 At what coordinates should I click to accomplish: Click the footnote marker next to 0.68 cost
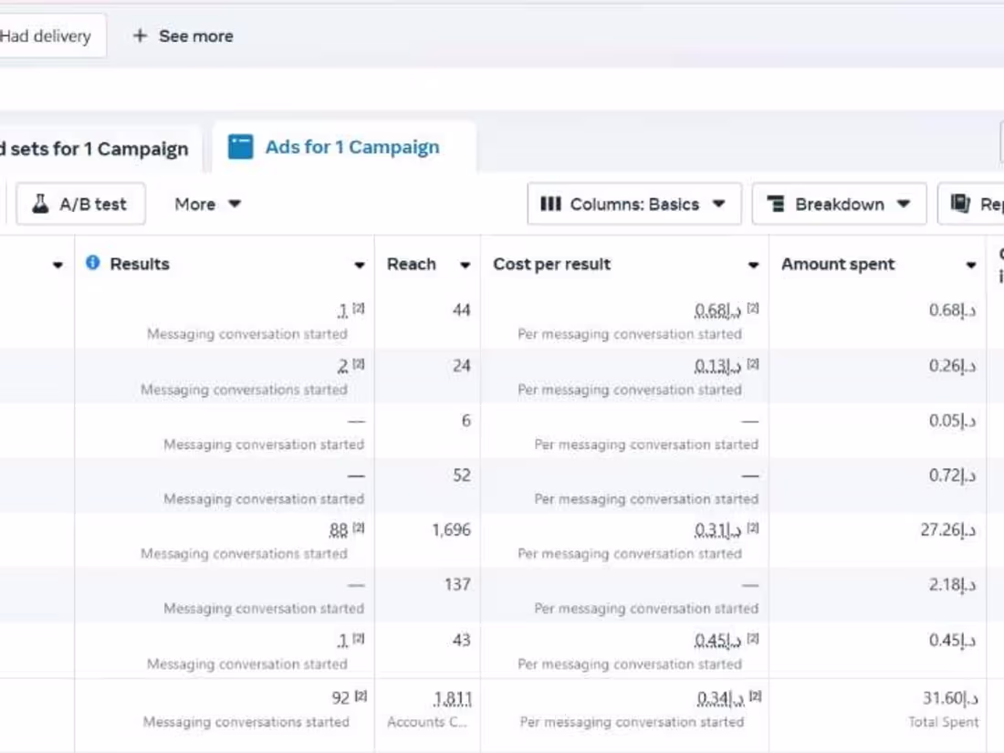[753, 308]
